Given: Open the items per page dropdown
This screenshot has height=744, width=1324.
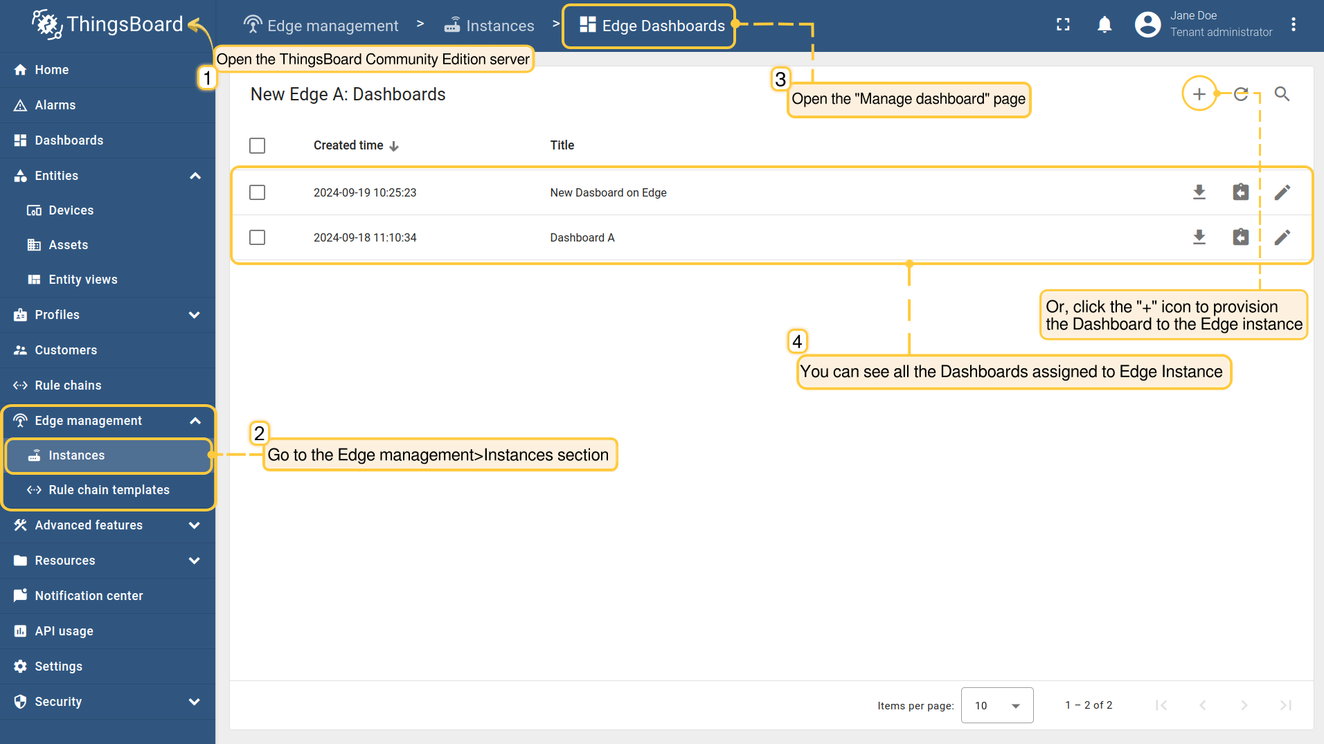Looking at the screenshot, I should click(x=997, y=705).
